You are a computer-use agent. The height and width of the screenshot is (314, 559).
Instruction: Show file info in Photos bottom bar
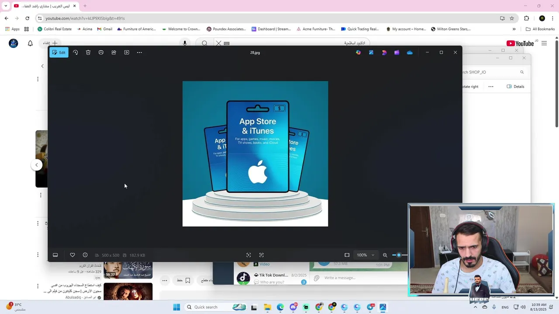coord(85,255)
